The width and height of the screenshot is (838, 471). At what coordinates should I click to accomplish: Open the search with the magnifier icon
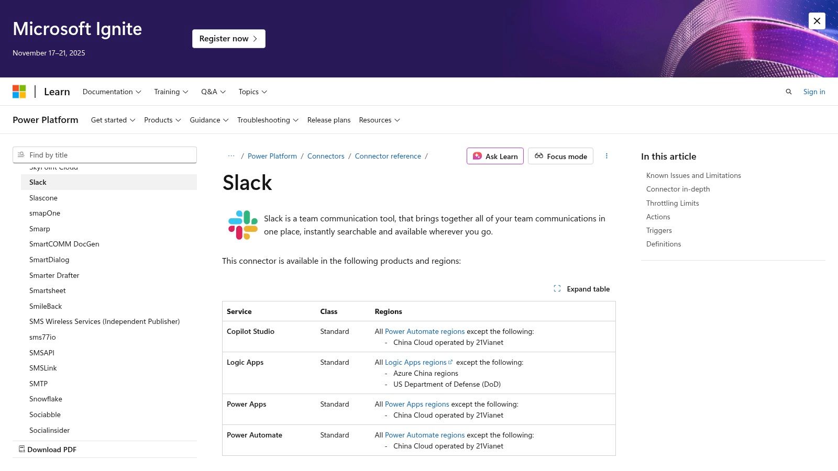point(789,92)
